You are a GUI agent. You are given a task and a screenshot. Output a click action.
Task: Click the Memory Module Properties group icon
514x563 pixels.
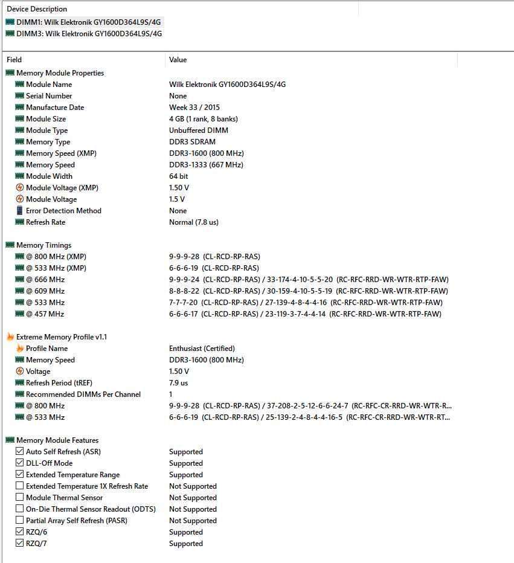tap(10, 73)
